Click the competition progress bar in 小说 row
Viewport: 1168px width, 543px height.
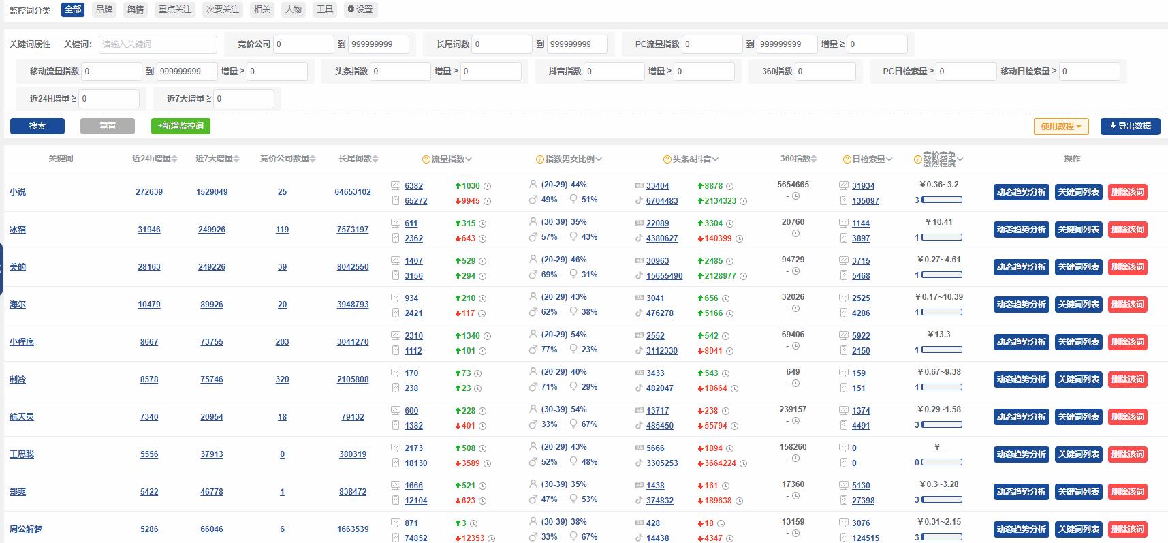[x=941, y=200]
